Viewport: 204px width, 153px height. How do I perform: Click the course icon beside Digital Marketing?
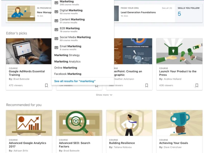(x=56, y=12)
